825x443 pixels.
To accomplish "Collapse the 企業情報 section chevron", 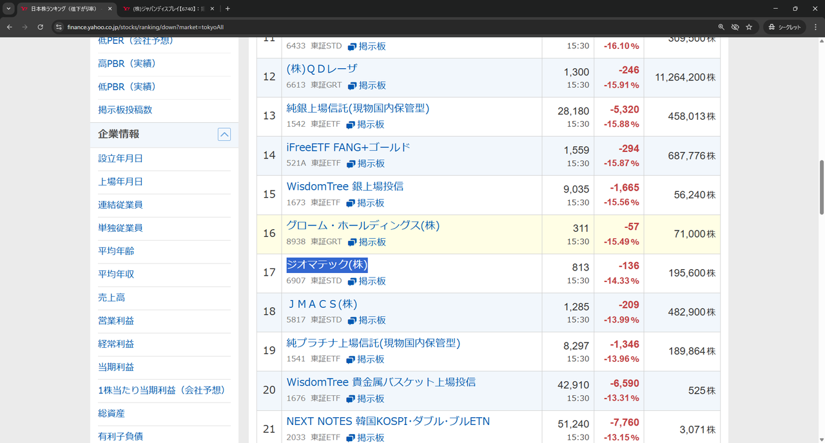I will (224, 135).
